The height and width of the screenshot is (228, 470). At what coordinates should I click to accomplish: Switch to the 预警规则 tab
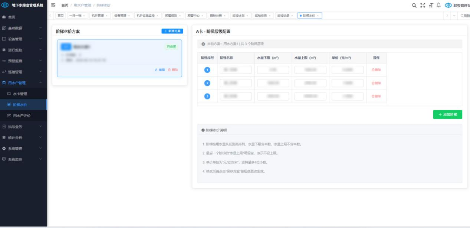tap(172, 16)
